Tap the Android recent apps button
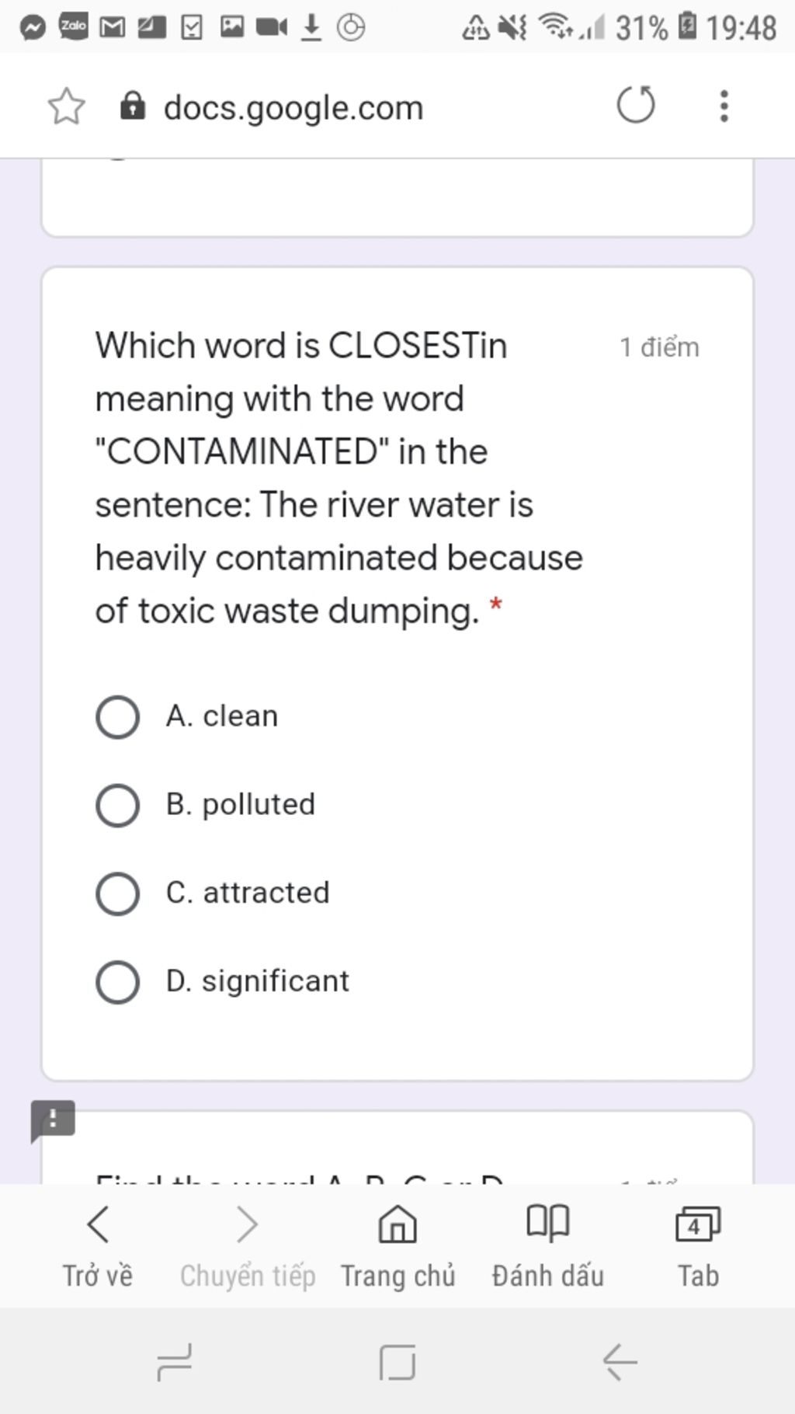 point(175,1362)
